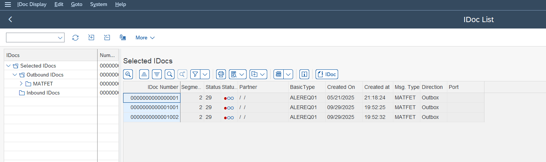Open Details magnifier icon in ALV toolbar

point(128,74)
